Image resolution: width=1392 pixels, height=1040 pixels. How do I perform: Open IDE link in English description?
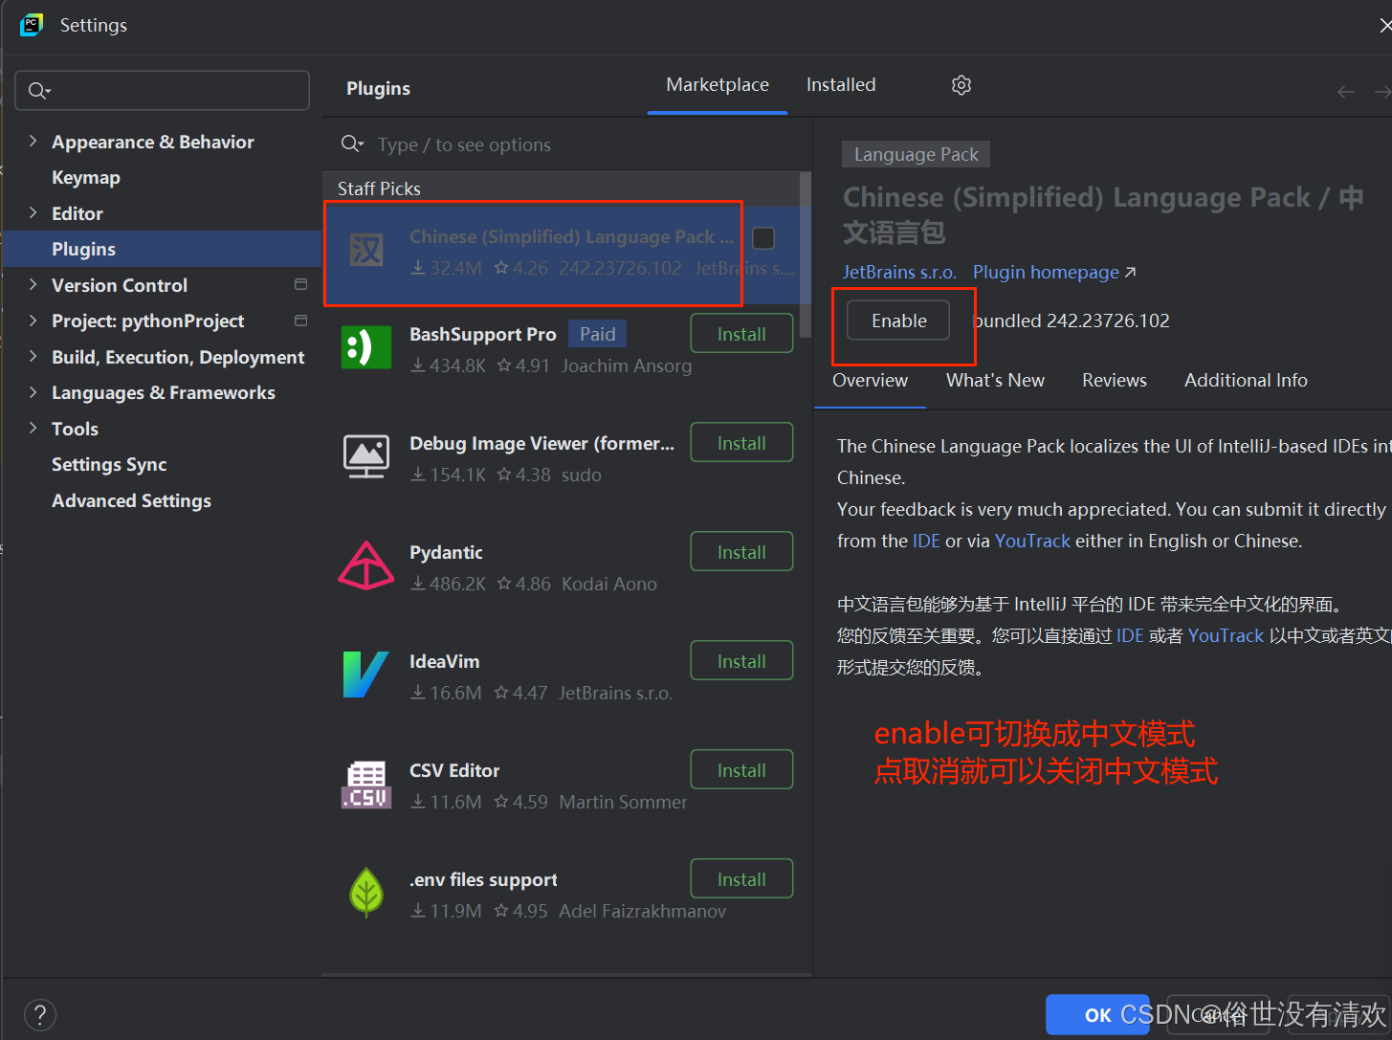(926, 541)
